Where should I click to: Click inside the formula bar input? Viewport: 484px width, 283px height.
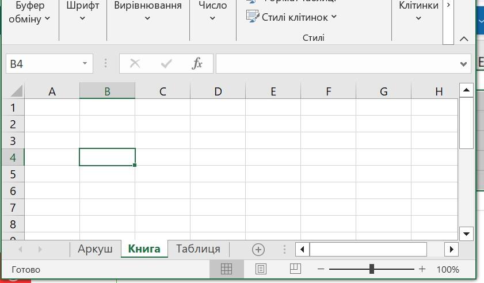(337, 64)
